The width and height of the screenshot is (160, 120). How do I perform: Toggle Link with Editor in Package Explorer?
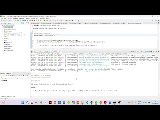(x=23, y=23)
